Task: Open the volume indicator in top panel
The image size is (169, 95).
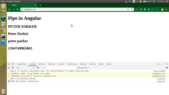Action: (x=154, y=2)
